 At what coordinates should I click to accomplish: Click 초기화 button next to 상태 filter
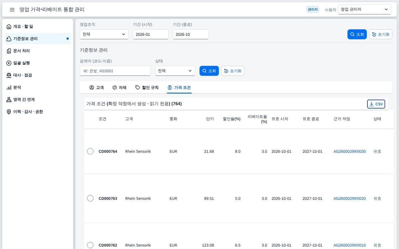tap(233, 71)
